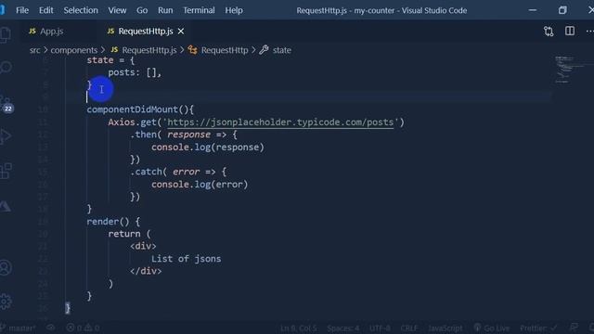The width and height of the screenshot is (594, 334).
Task: Click the JS icon on App.js tab
Action: 32,31
